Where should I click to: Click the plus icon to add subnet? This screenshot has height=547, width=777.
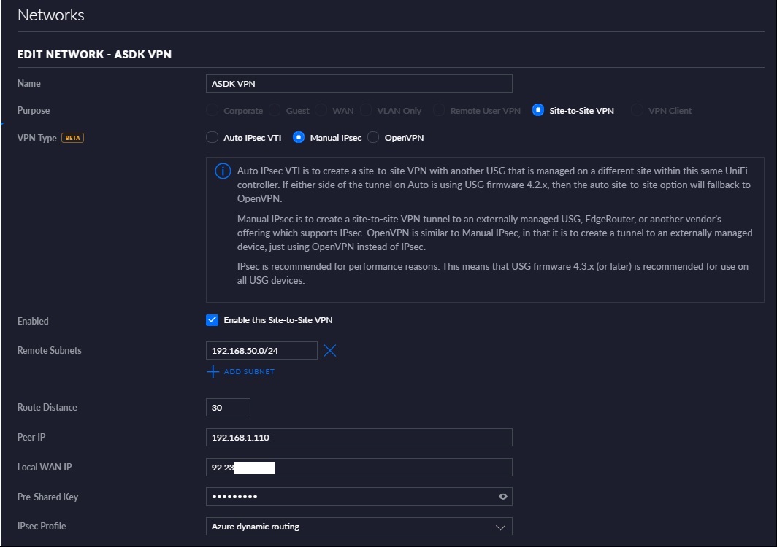[213, 372]
